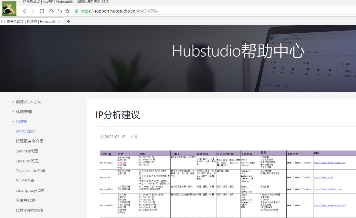The height and width of the screenshot is (218, 356).
Task: Click the eye view-count icon
Action: (x=132, y=137)
